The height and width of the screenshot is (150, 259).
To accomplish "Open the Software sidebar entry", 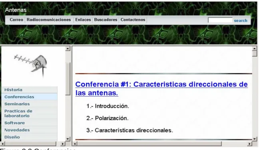I will (x=30, y=123).
